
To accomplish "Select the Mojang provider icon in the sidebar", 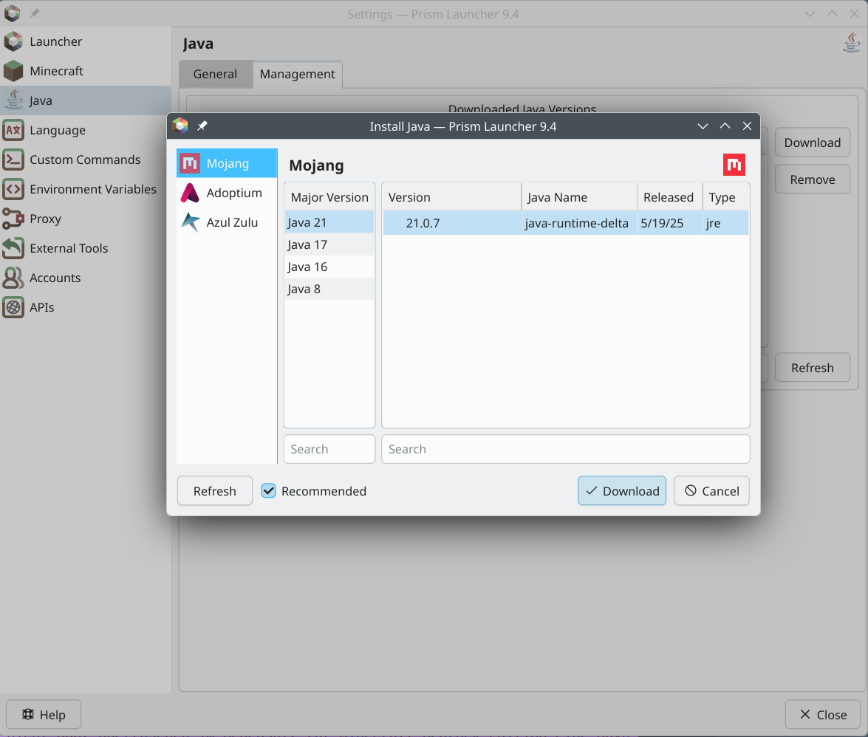I will tap(191, 163).
